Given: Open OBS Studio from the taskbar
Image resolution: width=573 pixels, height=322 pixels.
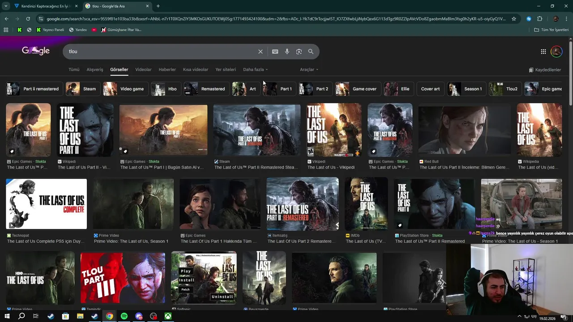Looking at the screenshot, I should coord(154,316).
